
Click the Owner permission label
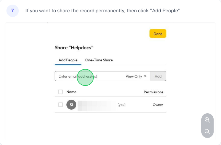pyautogui.click(x=158, y=105)
